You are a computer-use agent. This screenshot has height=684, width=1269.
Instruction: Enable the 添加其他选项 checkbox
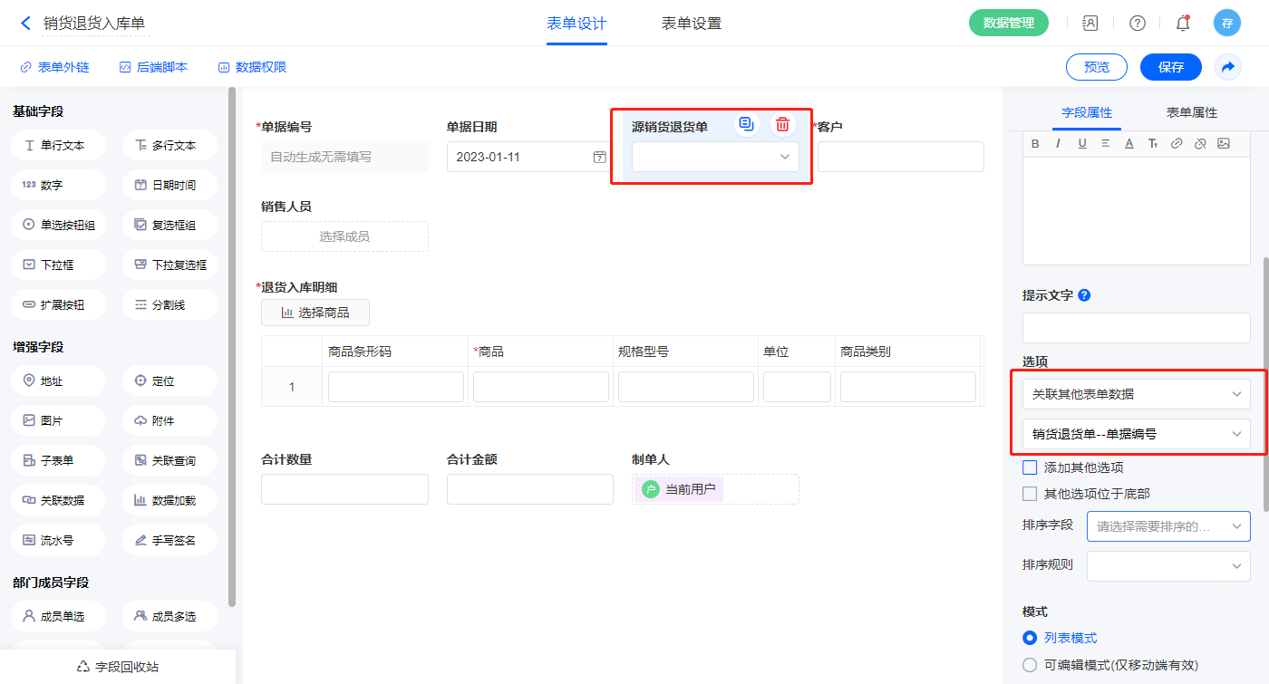point(1029,467)
